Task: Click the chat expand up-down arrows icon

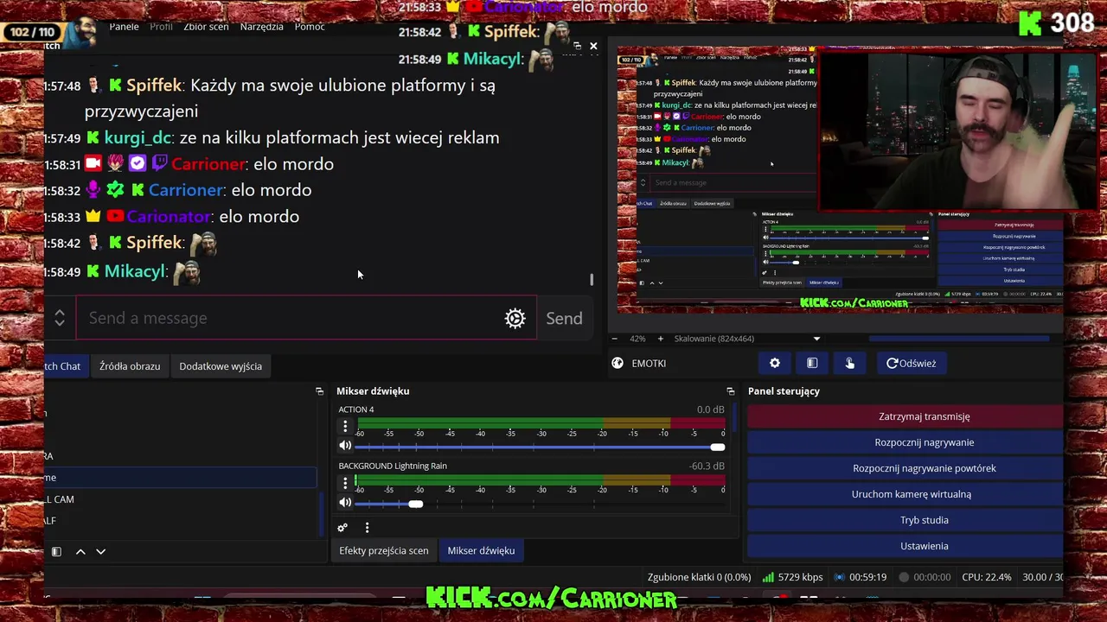Action: (x=60, y=318)
